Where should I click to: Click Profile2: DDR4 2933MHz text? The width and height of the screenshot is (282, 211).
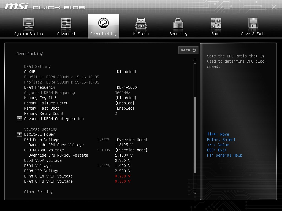coord(61,82)
